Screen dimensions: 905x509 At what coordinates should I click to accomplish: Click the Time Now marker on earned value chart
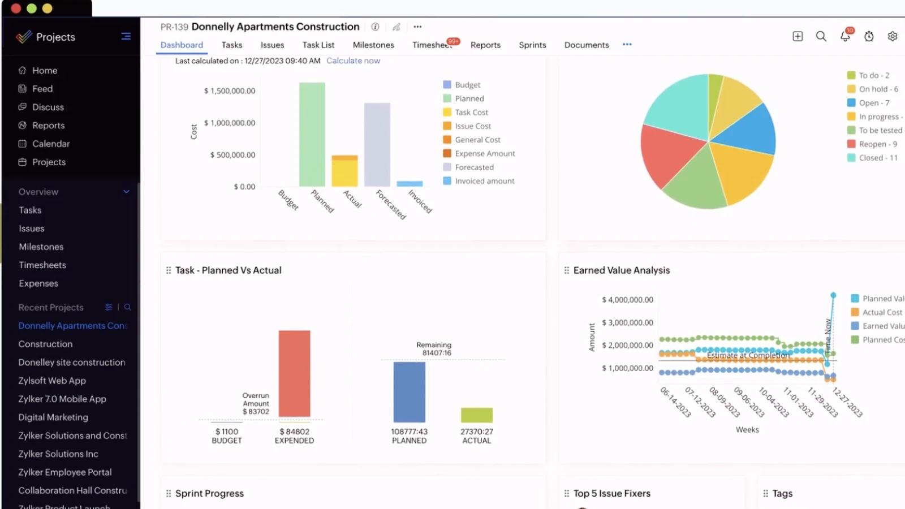pos(829,335)
